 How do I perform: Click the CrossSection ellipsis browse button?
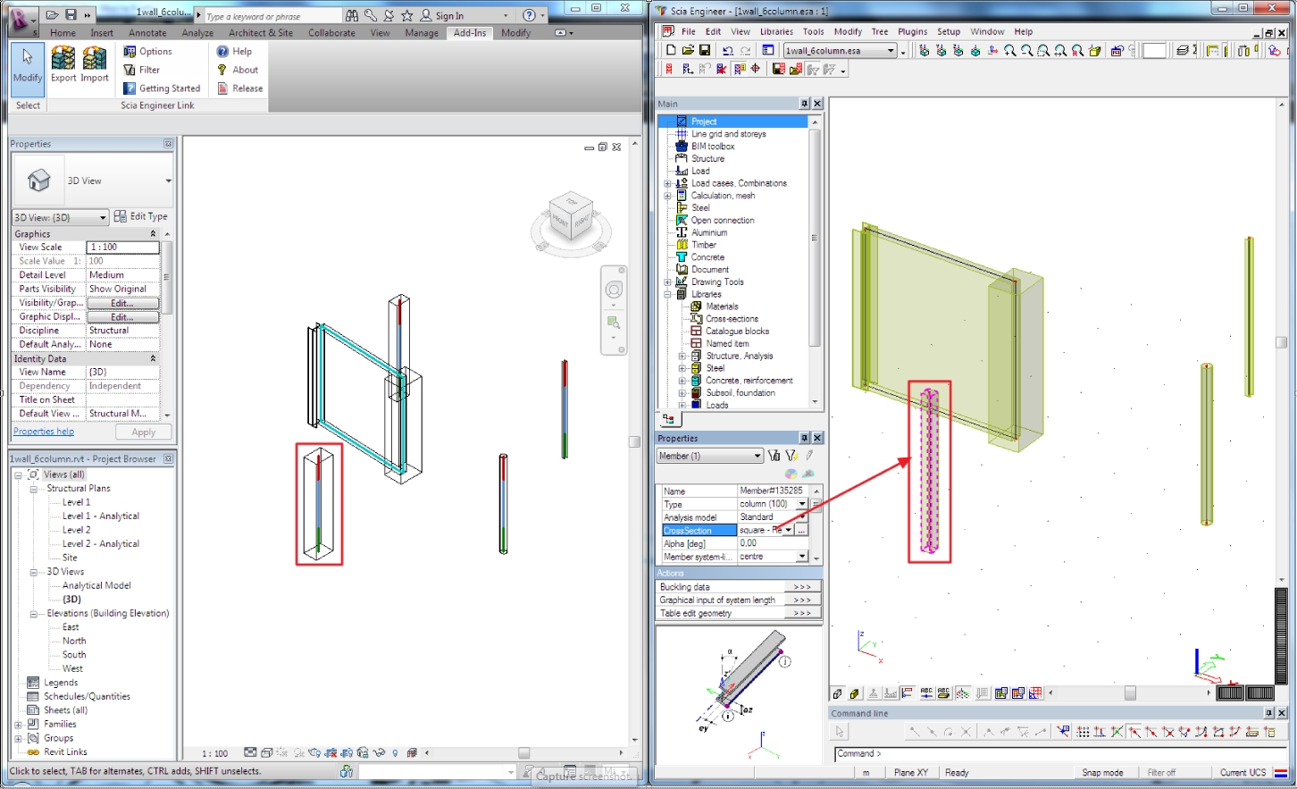click(801, 531)
